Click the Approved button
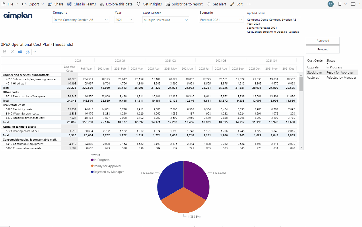Screen dimensions: 362x227 (x=323, y=41)
